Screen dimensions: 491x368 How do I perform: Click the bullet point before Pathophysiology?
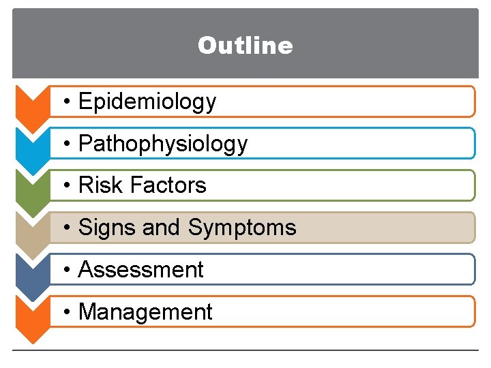[66, 144]
